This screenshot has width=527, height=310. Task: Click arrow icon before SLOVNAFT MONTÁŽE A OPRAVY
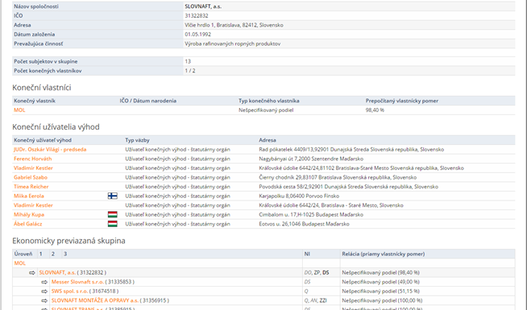click(44, 300)
